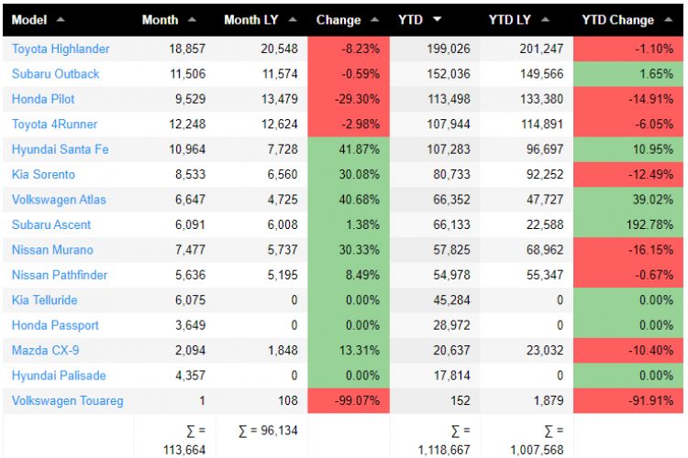Screen dimensions: 688x458
Task: Open the Subaru Ascent link
Action: point(51,224)
